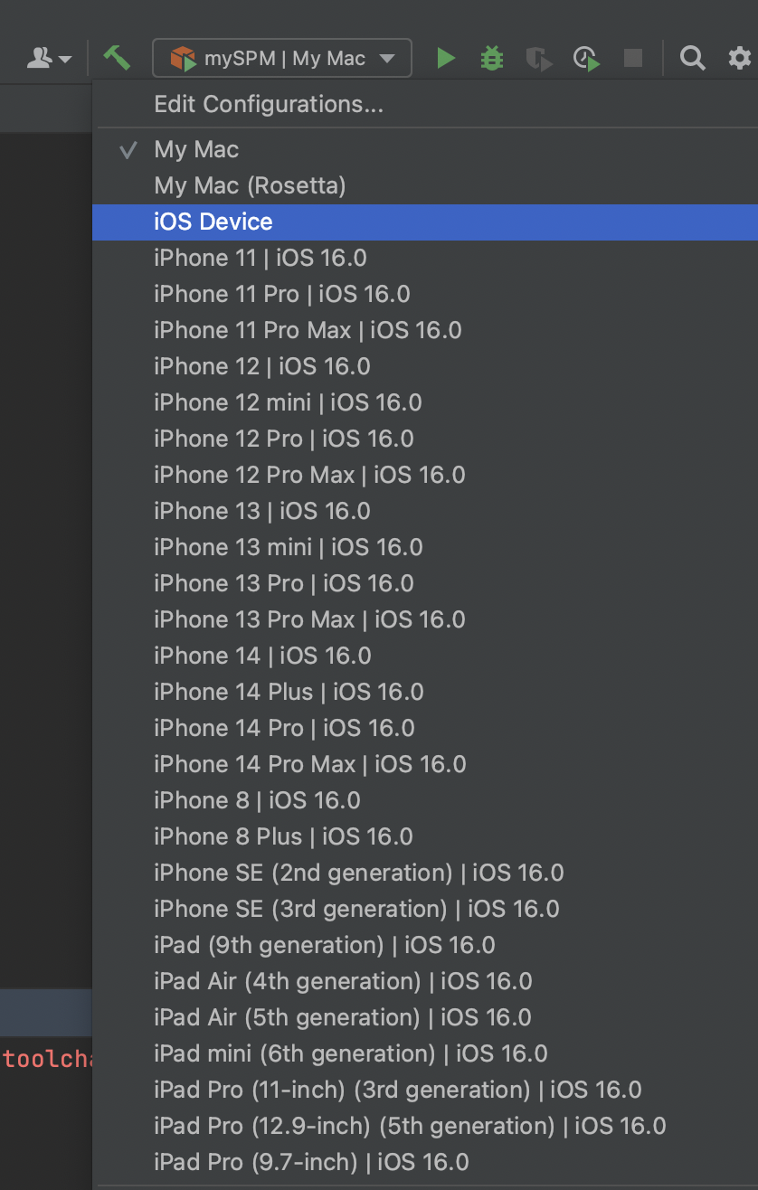The height and width of the screenshot is (1190, 758).
Task: Click Edit Configurations...
Action: [x=269, y=104]
